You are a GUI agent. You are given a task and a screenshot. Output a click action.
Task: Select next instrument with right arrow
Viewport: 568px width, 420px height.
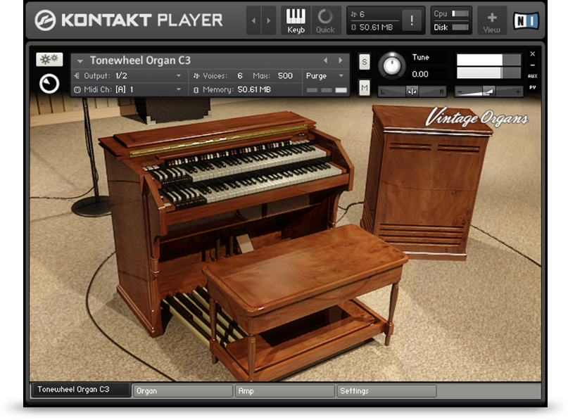(x=341, y=61)
